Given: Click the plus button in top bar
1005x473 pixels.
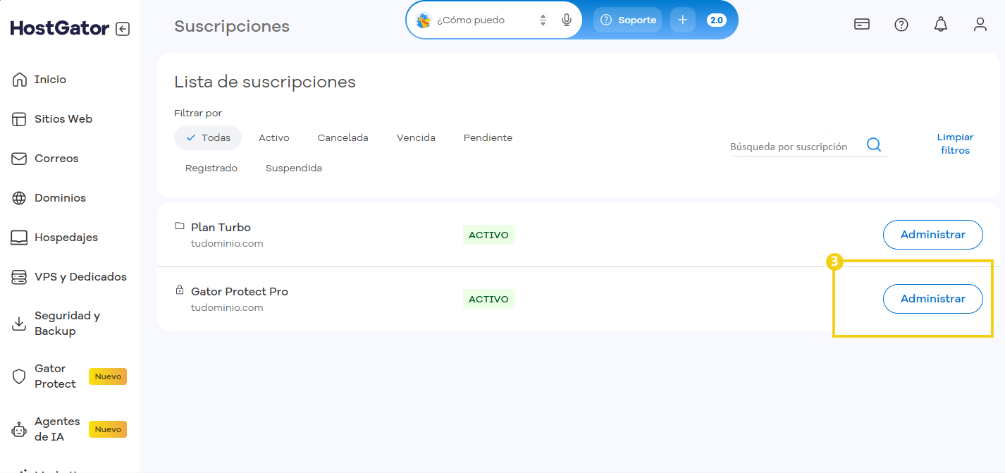Looking at the screenshot, I should [x=682, y=20].
